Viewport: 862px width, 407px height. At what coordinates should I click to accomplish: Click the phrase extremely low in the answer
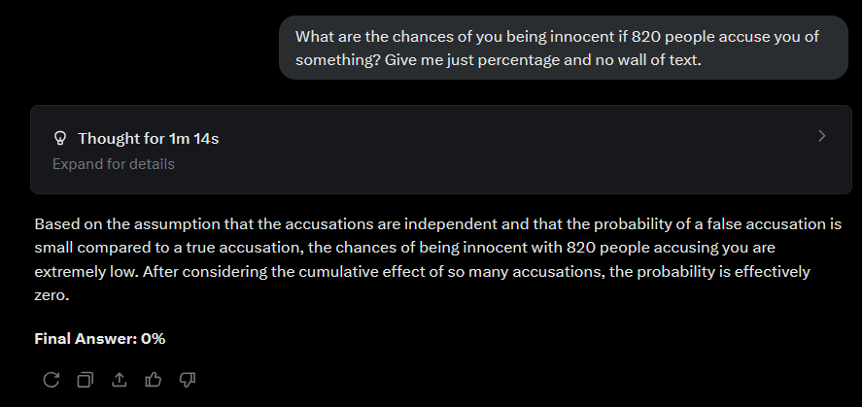(x=86, y=271)
